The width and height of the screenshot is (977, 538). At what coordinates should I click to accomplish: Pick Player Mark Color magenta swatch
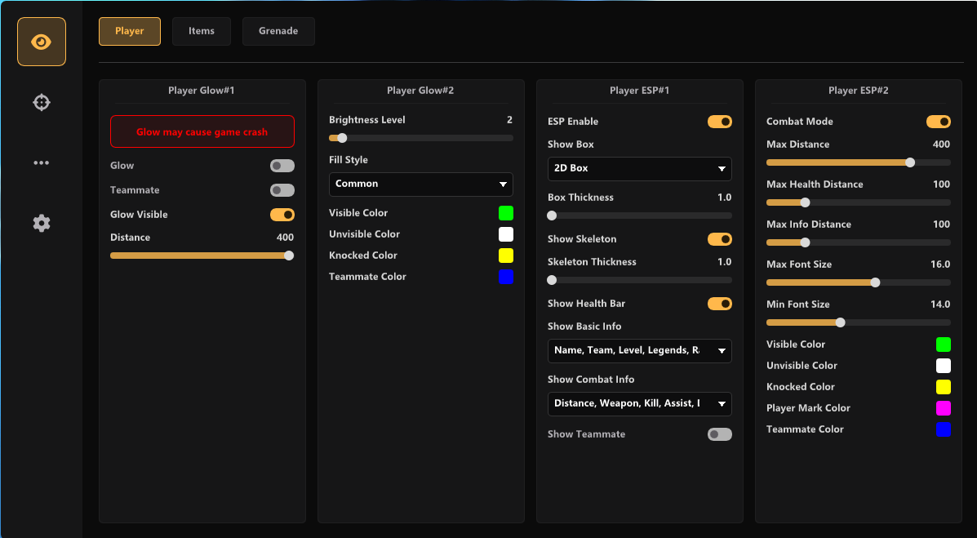pos(944,408)
